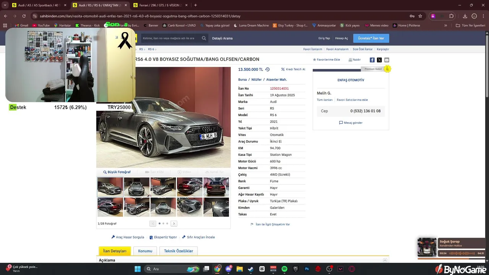
Task: Click Ücretsiz İlan Ver button
Action: coord(371,38)
